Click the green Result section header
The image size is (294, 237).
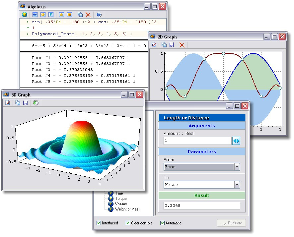[202, 196]
